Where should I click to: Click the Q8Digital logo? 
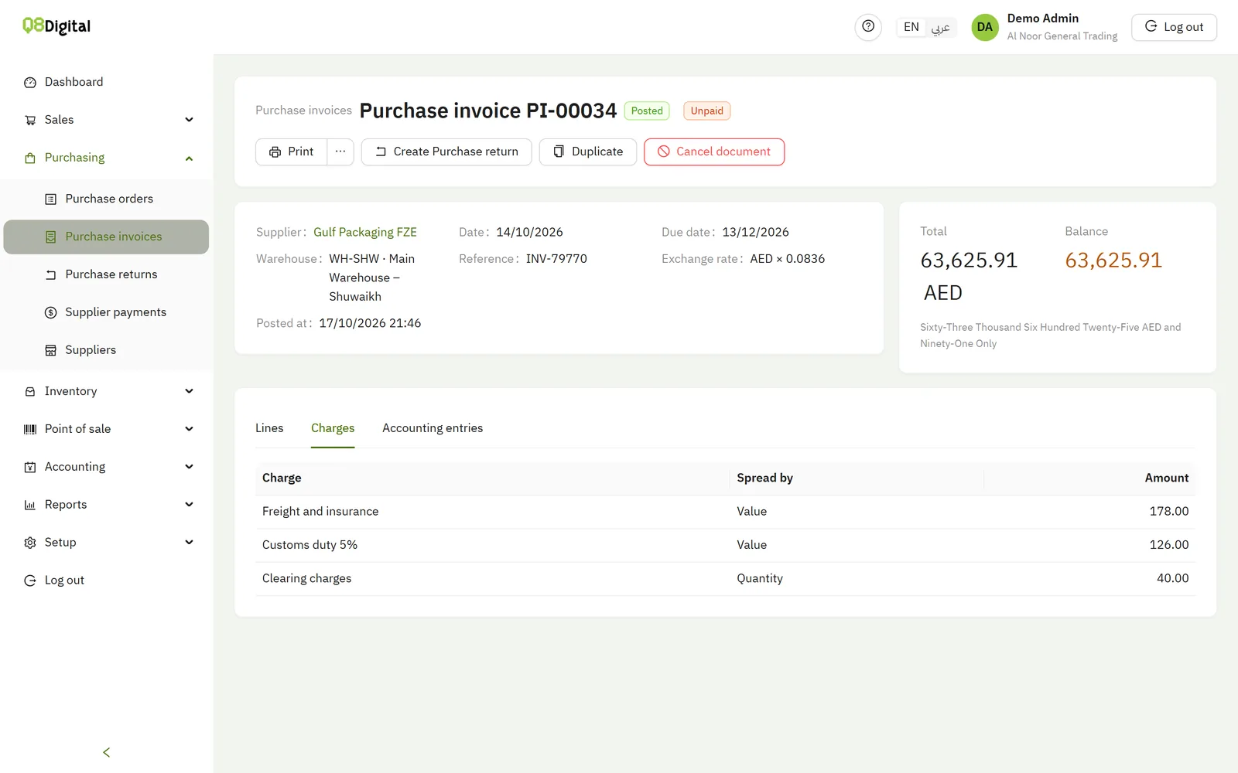coord(56,26)
